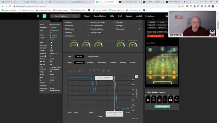Viewport: 219px width, 123px height.
Task: Toggle the Cross series in chart legend
Action: coord(99,116)
